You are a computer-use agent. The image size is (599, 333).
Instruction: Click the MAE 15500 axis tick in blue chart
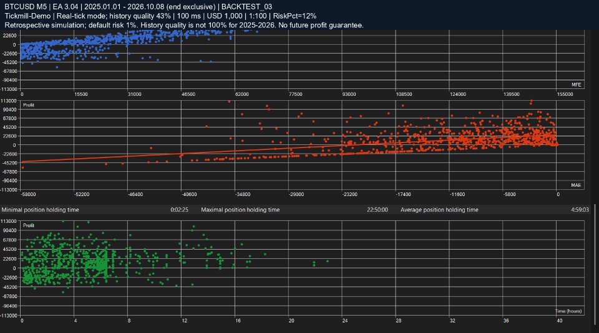click(x=80, y=94)
